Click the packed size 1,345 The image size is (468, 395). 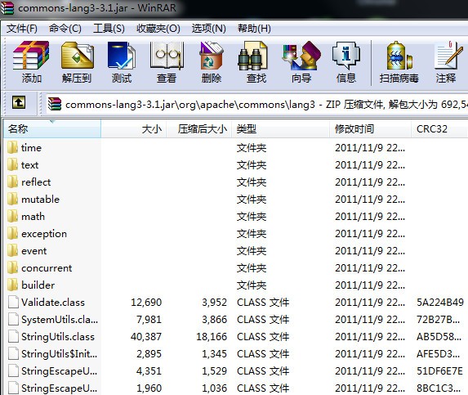coord(214,354)
